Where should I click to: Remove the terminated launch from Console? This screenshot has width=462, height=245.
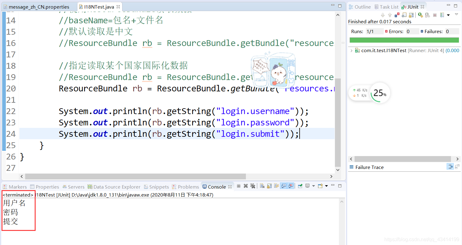246,186
